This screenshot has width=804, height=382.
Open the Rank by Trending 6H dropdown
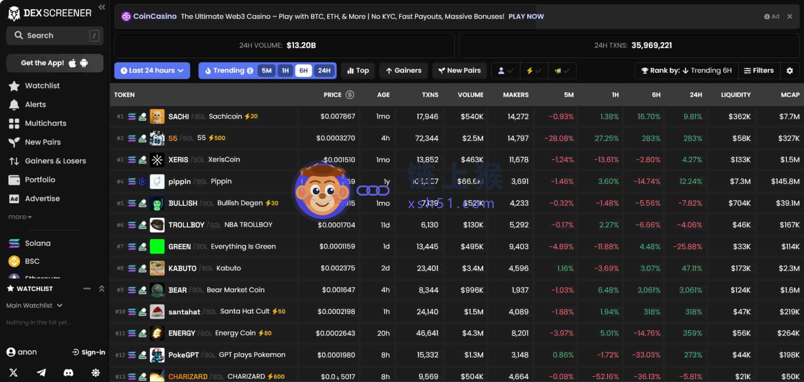point(687,71)
